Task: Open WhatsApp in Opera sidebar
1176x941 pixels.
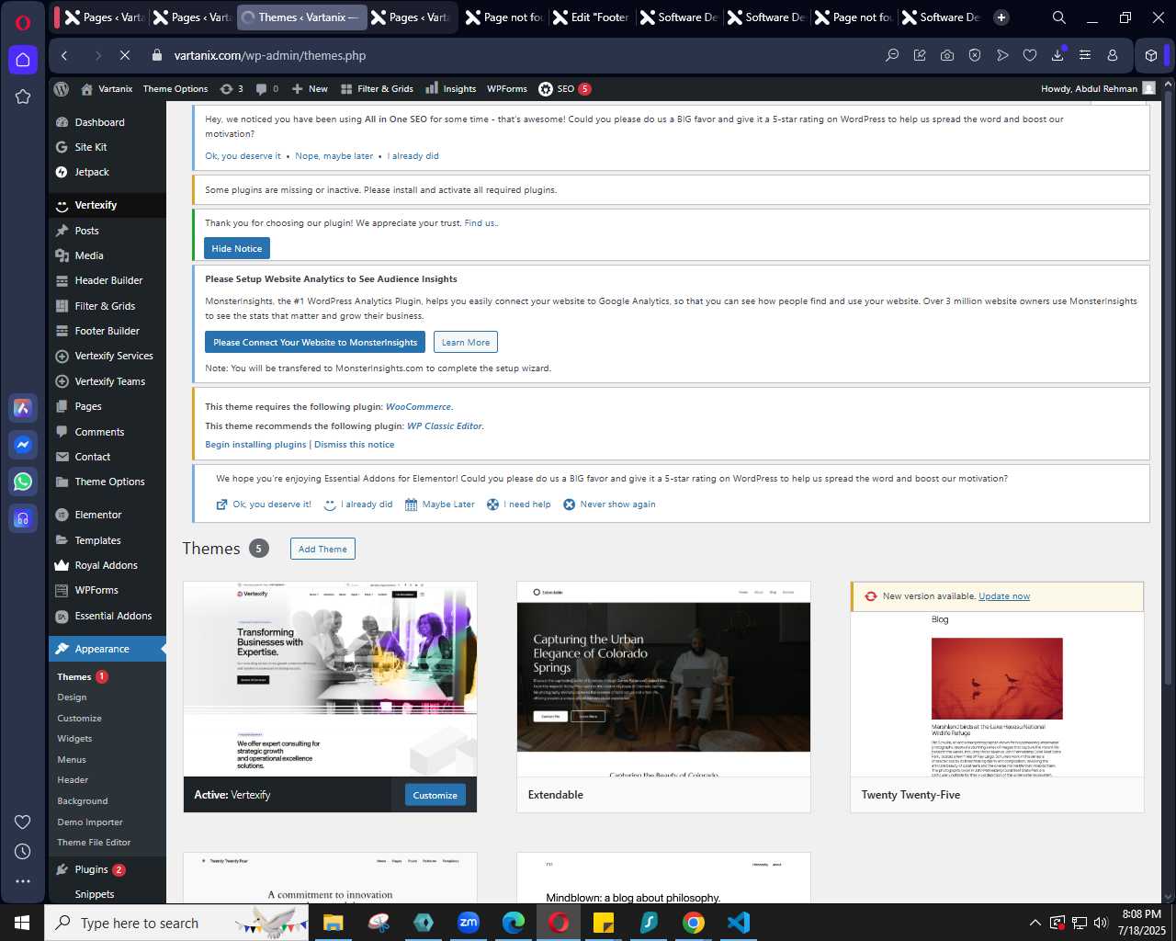Action: (23, 482)
